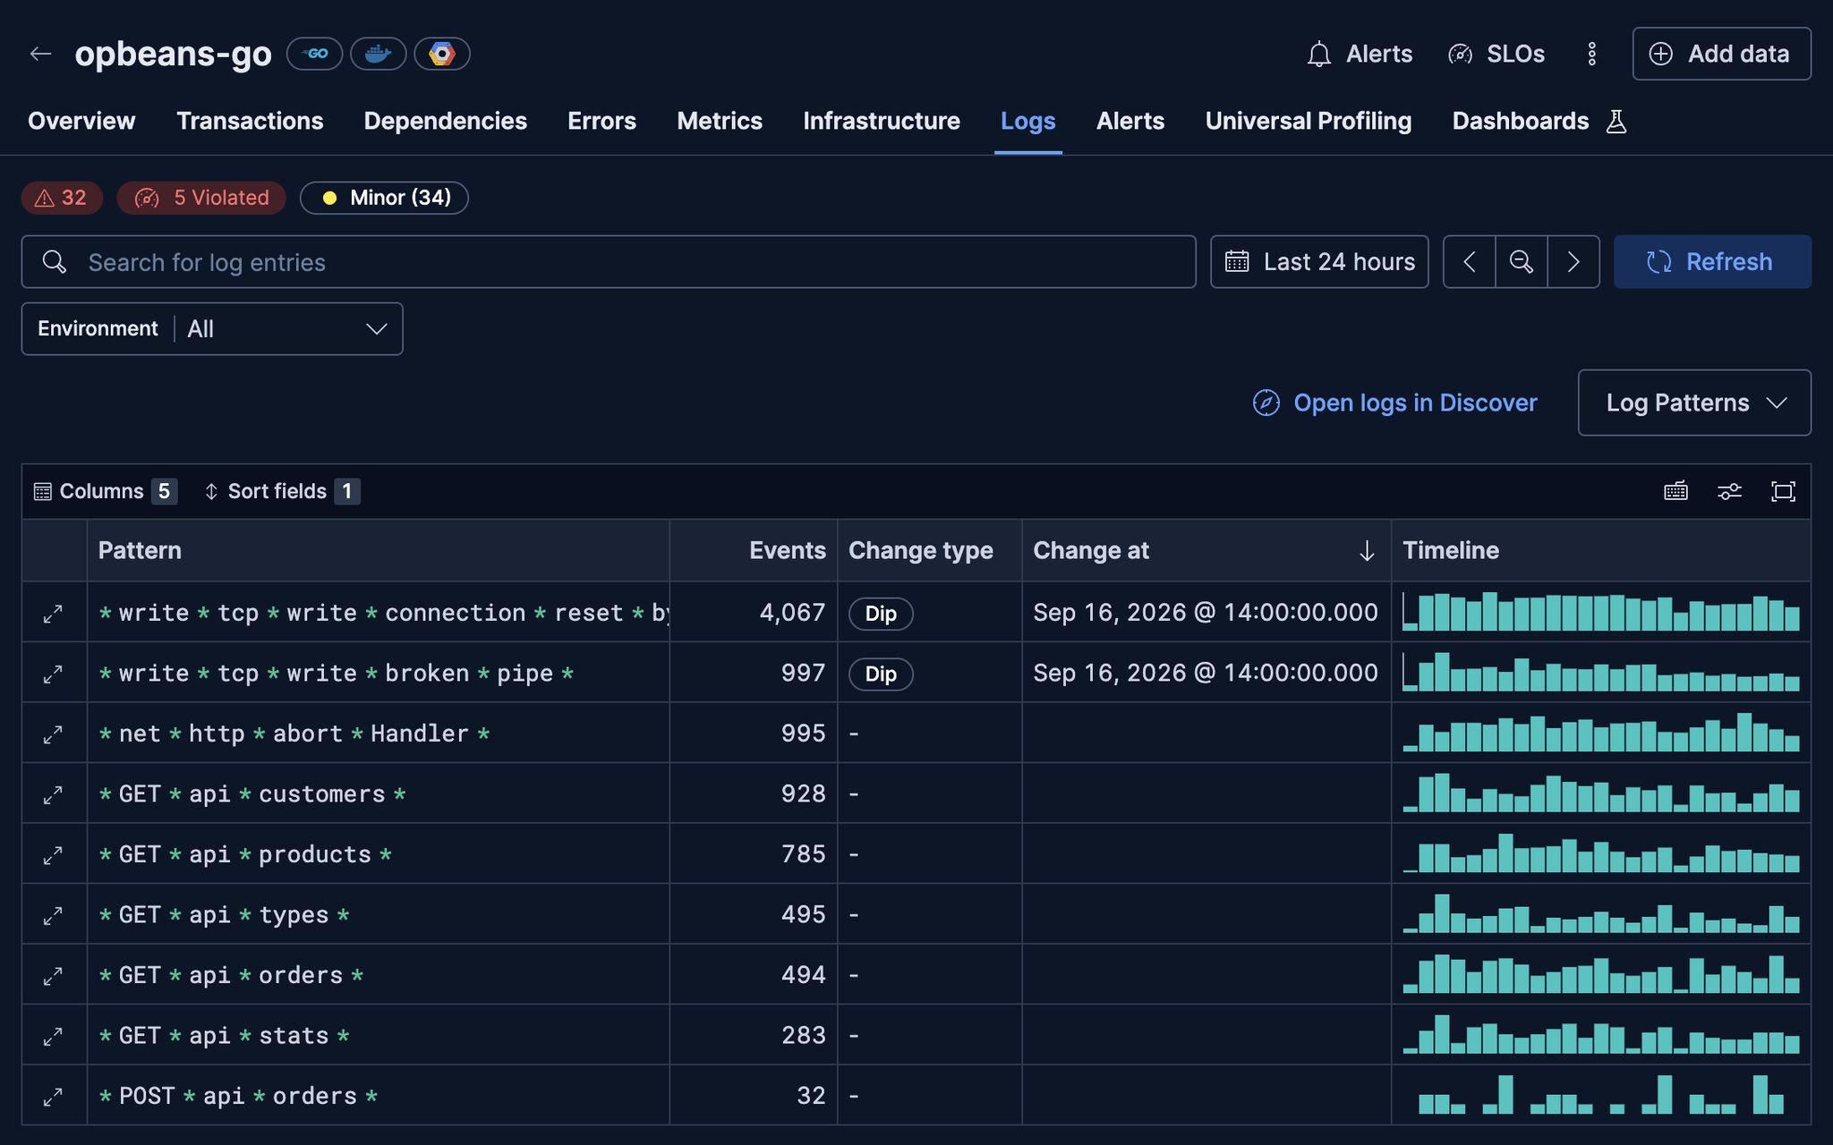
Task: Open the Universal Profiling tab
Action: click(1308, 121)
